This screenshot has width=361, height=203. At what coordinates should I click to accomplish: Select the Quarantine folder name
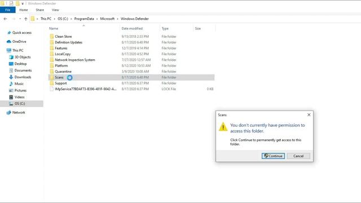point(63,72)
